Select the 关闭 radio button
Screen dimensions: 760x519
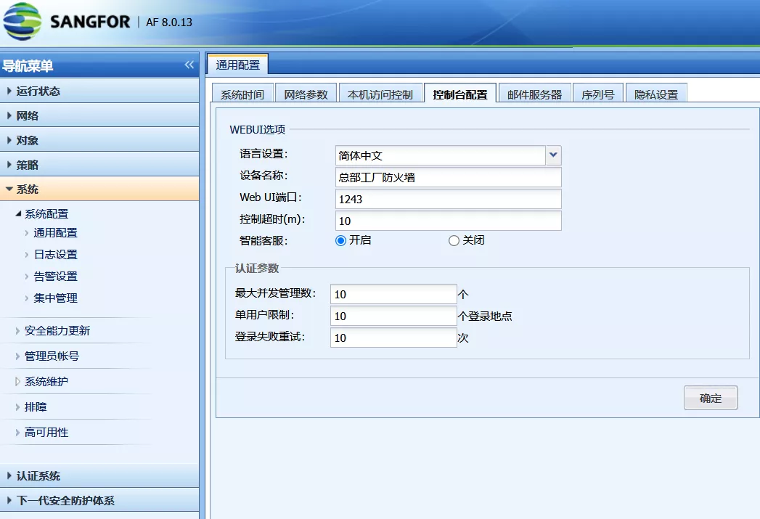(x=454, y=241)
